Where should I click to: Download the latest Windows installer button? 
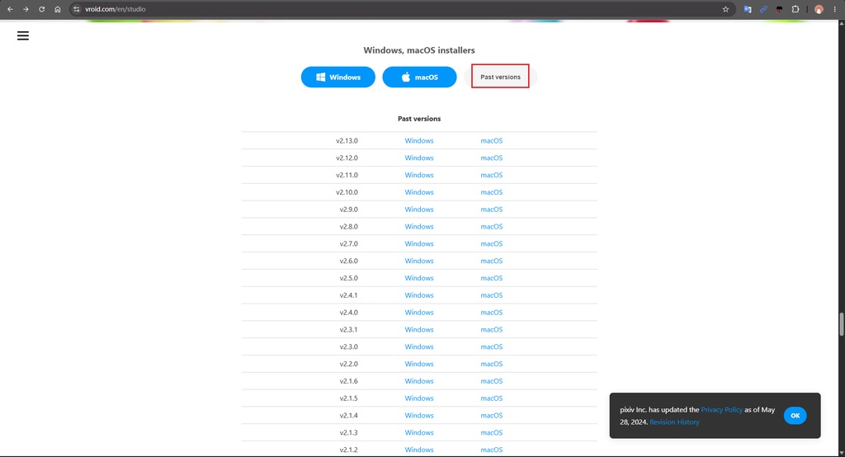pos(338,77)
